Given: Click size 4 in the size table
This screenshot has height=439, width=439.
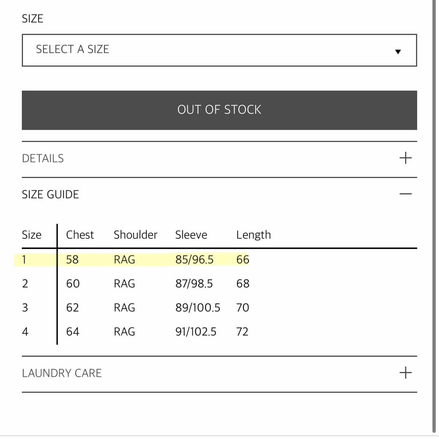Looking at the screenshot, I should coord(25,332).
